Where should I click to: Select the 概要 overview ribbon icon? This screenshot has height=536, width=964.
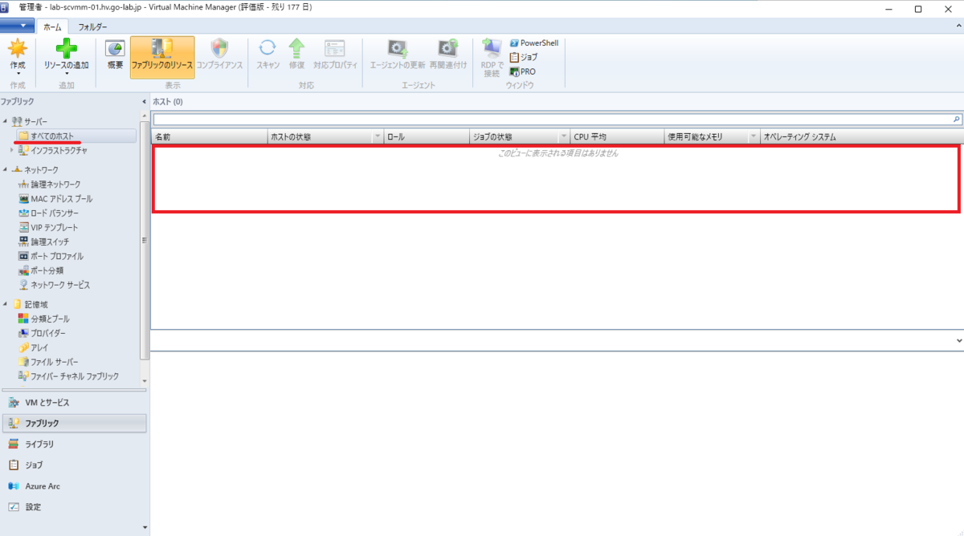tap(116, 49)
